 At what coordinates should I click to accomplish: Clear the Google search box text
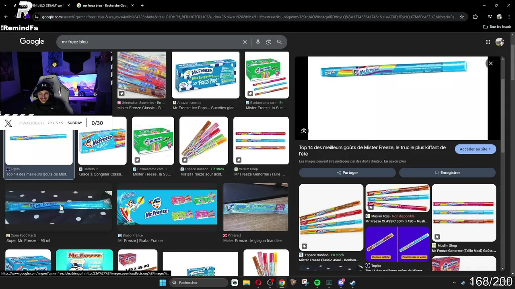[x=245, y=42]
